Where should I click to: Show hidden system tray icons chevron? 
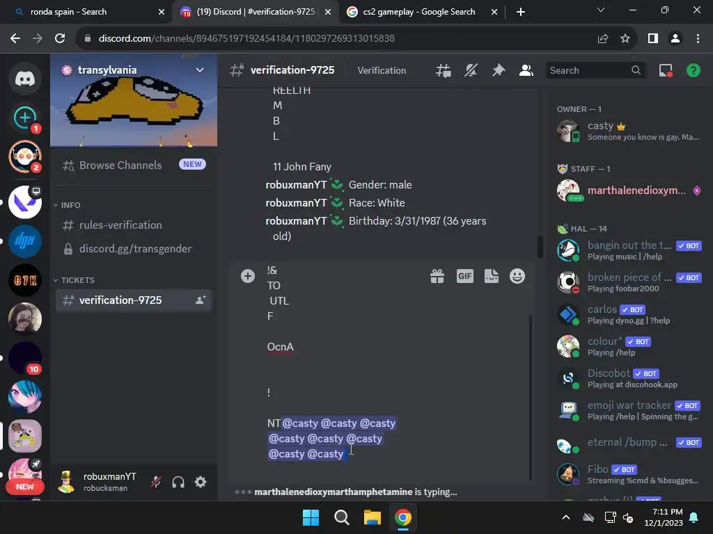(565, 517)
